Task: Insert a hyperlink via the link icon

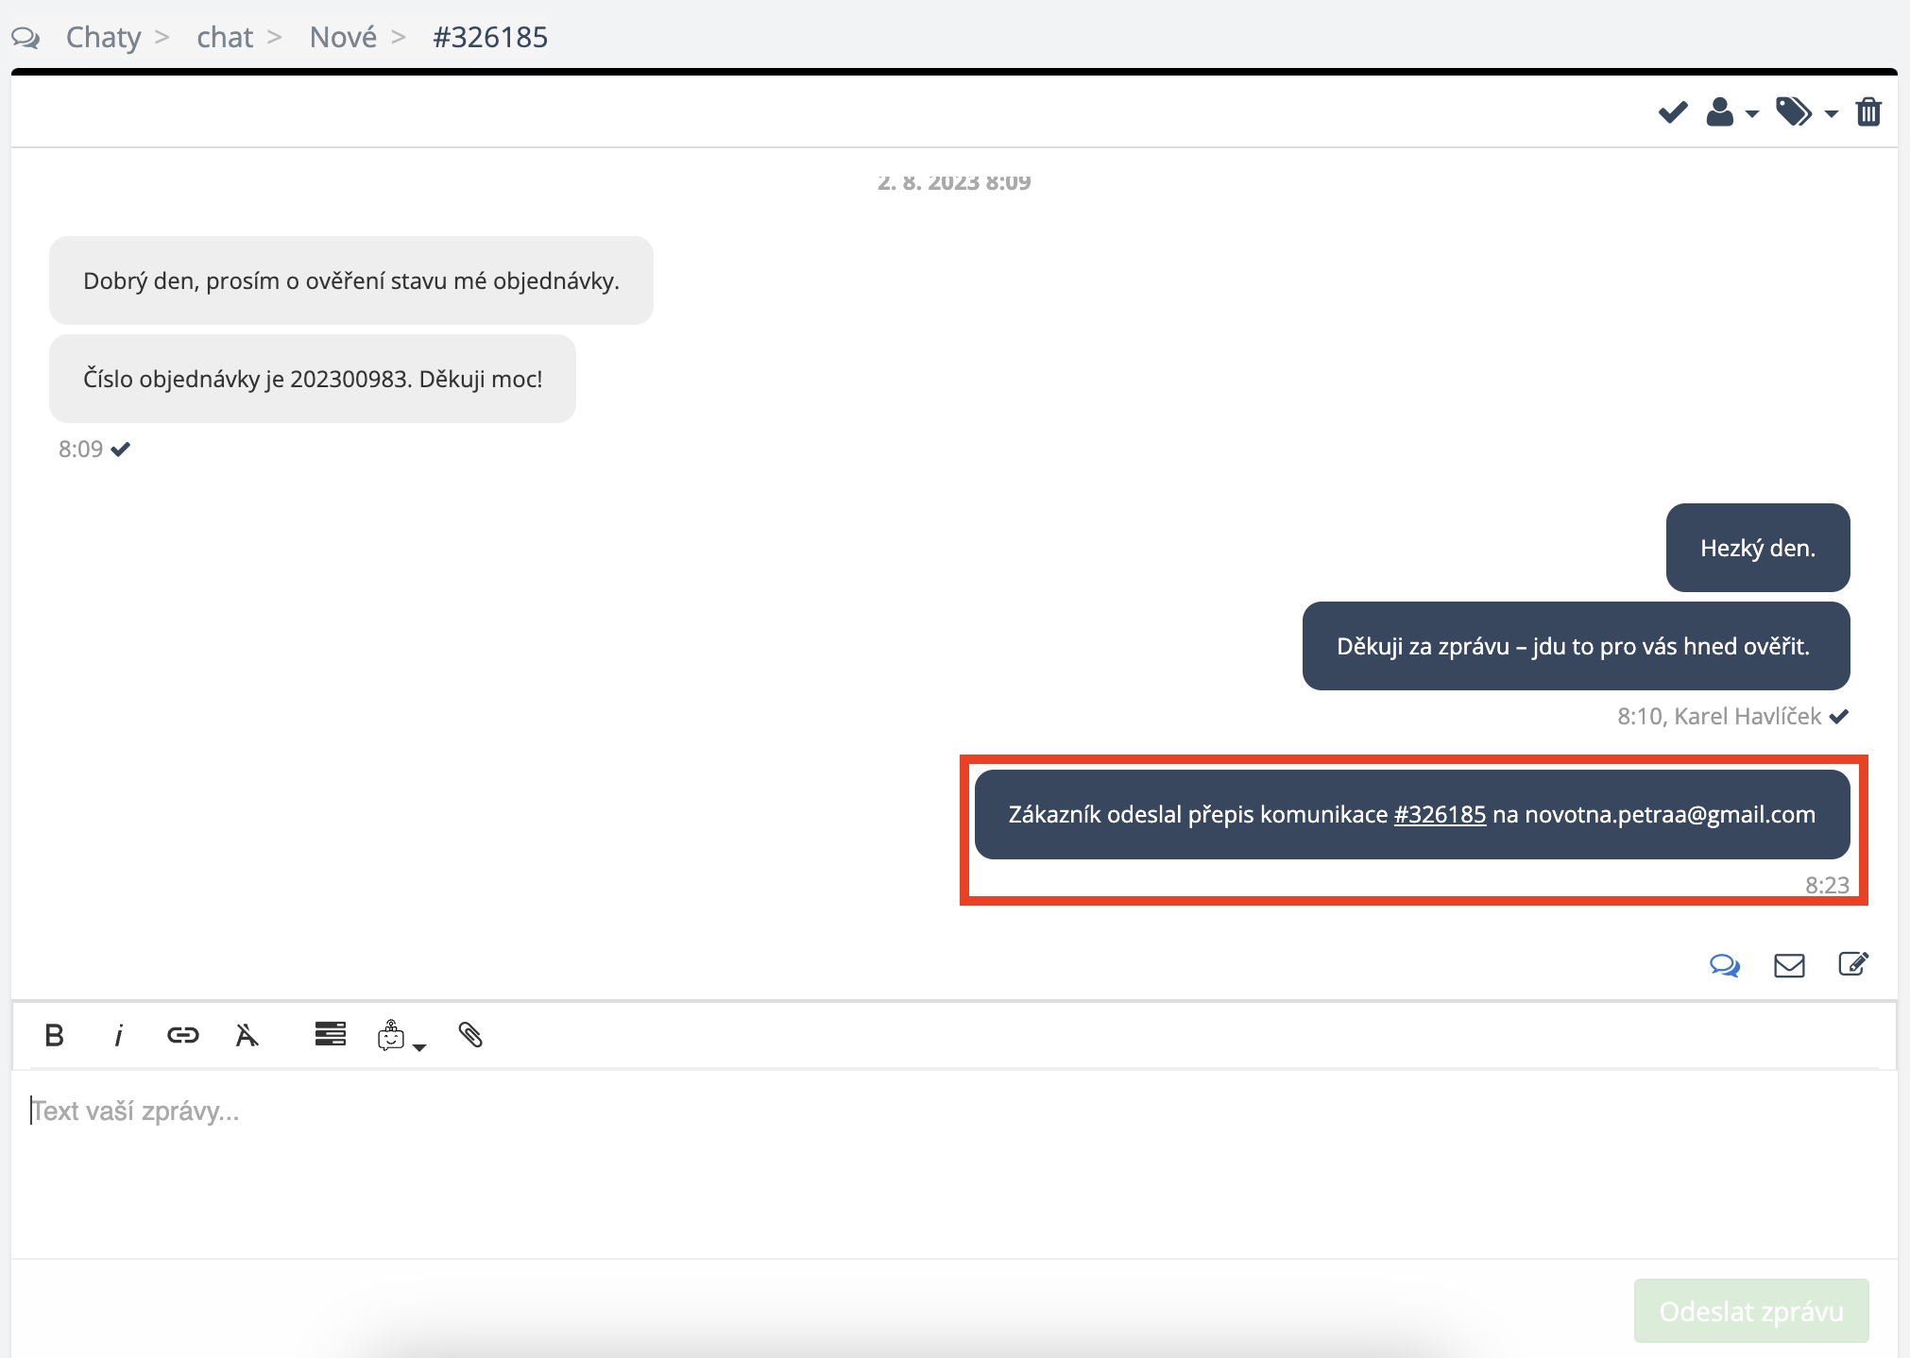Action: (x=182, y=1036)
